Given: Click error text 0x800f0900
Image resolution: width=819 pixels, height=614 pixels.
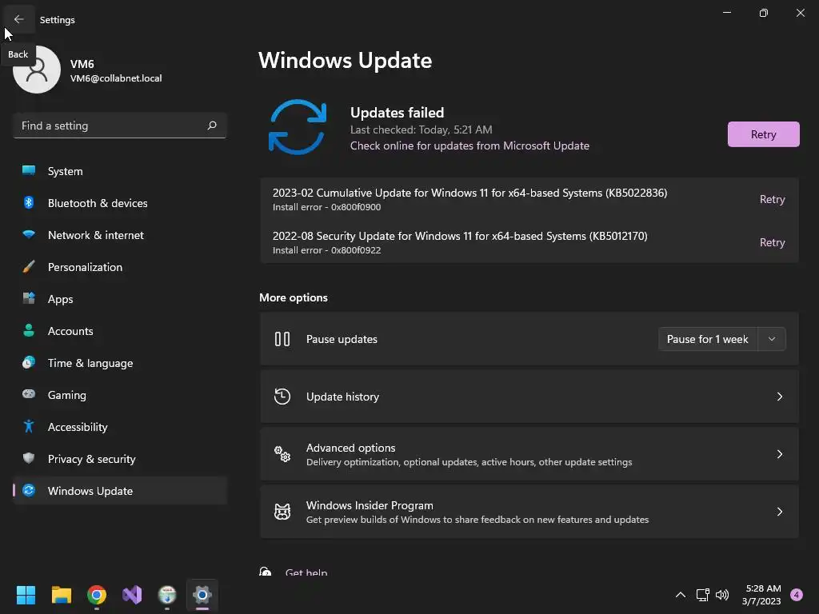Looking at the screenshot, I should click(x=356, y=207).
